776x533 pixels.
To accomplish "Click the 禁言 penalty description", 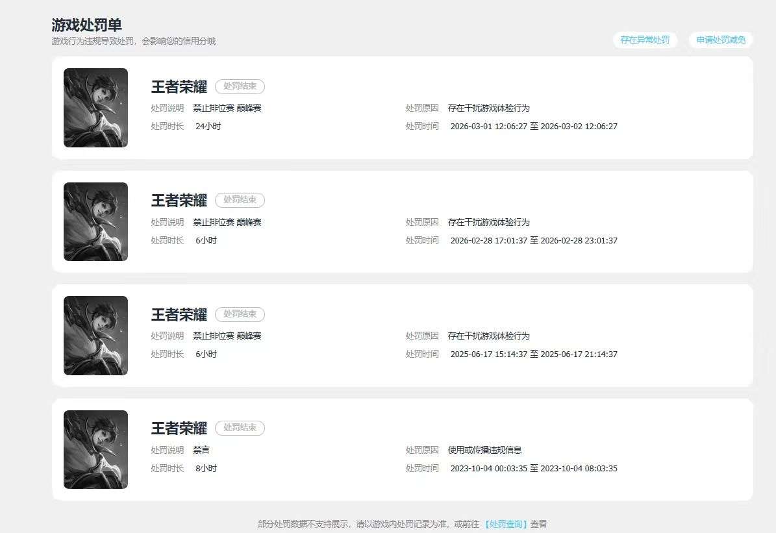I will pos(201,450).
